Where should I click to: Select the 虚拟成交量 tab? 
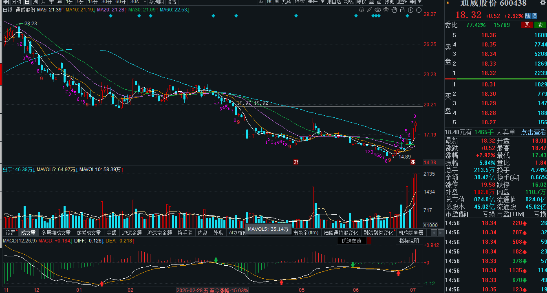tap(88, 233)
